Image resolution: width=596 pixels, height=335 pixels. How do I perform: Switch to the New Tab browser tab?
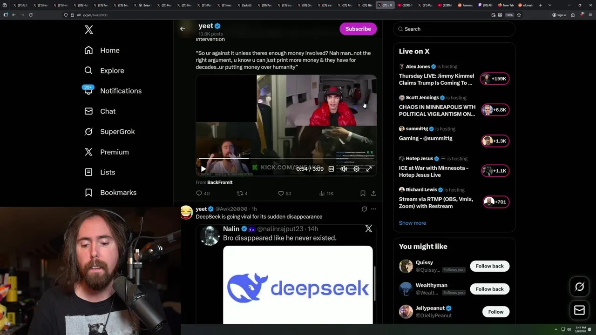[506, 5]
